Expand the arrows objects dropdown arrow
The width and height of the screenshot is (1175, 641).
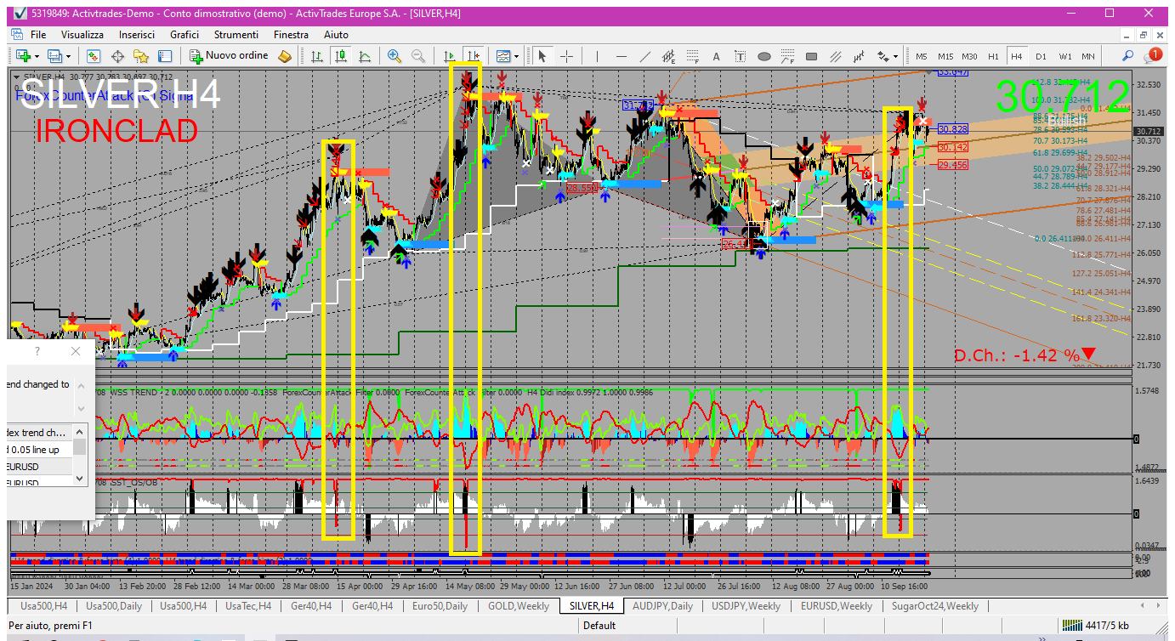(x=896, y=56)
